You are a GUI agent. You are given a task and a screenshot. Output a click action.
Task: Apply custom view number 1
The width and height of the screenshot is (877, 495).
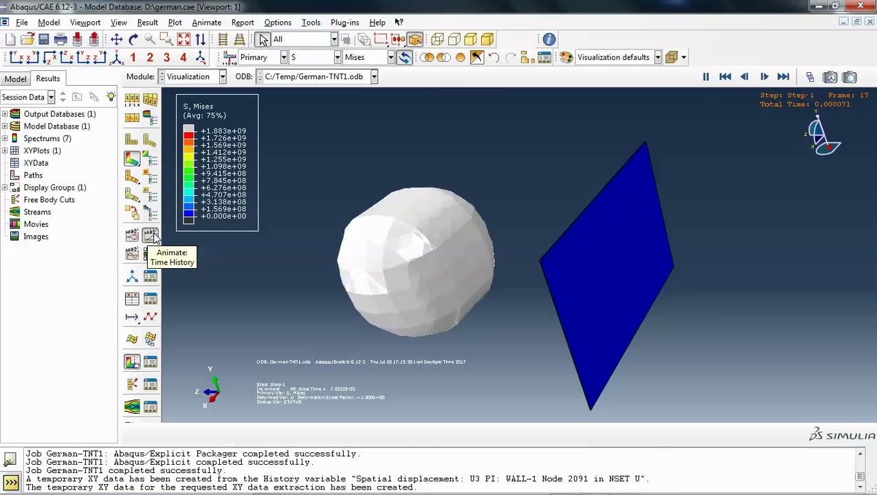point(133,58)
